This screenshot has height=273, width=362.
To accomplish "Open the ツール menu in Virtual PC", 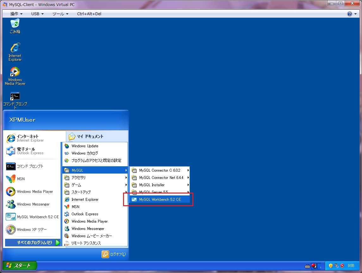I will tap(60, 14).
